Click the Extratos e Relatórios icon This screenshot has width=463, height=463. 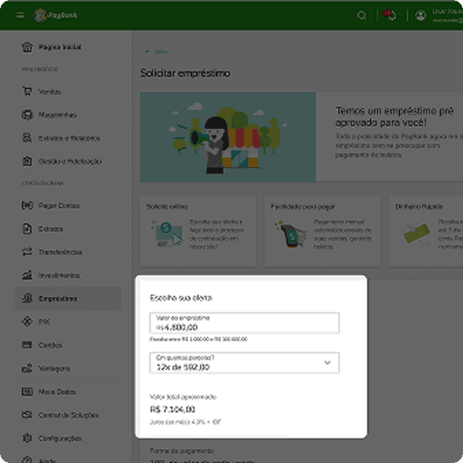click(x=27, y=138)
